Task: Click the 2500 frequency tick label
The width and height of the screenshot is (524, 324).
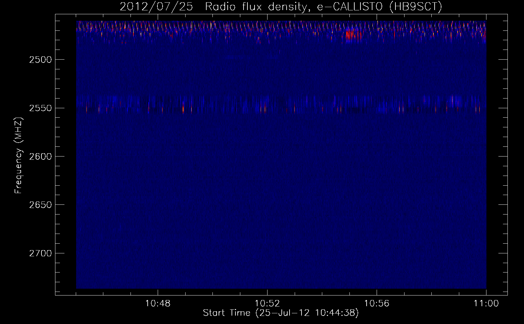Action: (40, 60)
